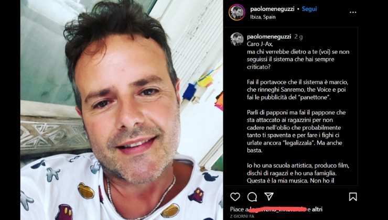Screen dimensions: 388x220
Task: Like the post with the heart icon
Action: 235,197
